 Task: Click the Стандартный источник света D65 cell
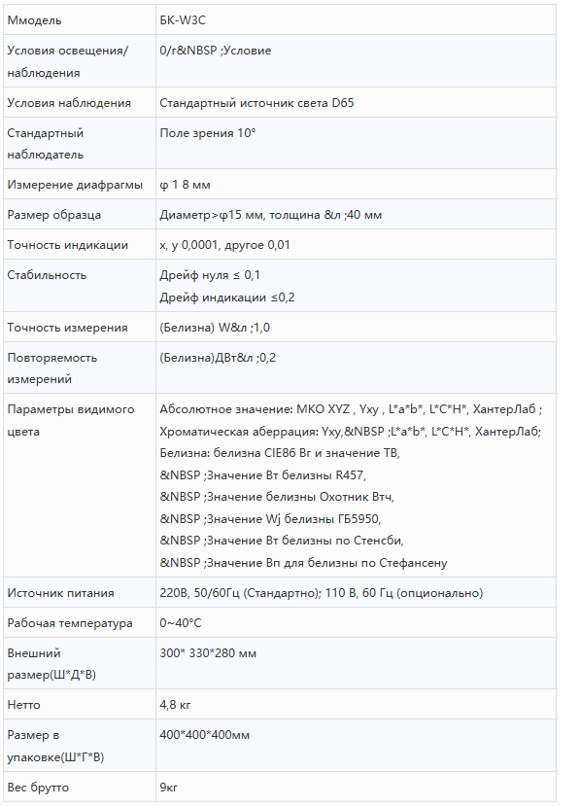[x=356, y=102]
